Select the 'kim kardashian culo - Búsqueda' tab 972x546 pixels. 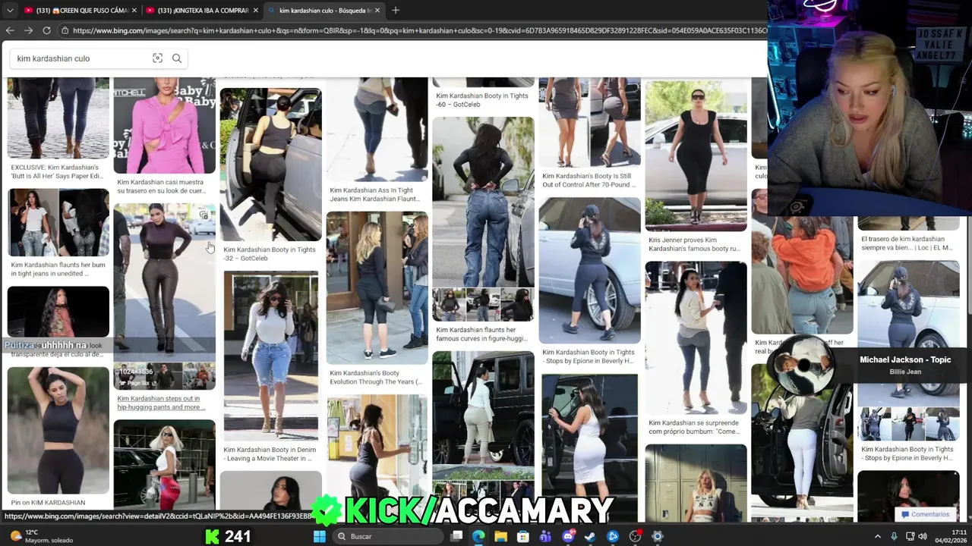(x=324, y=11)
